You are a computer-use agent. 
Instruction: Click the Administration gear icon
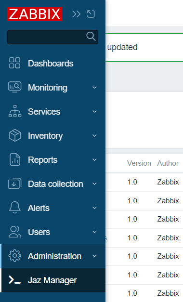14,256
